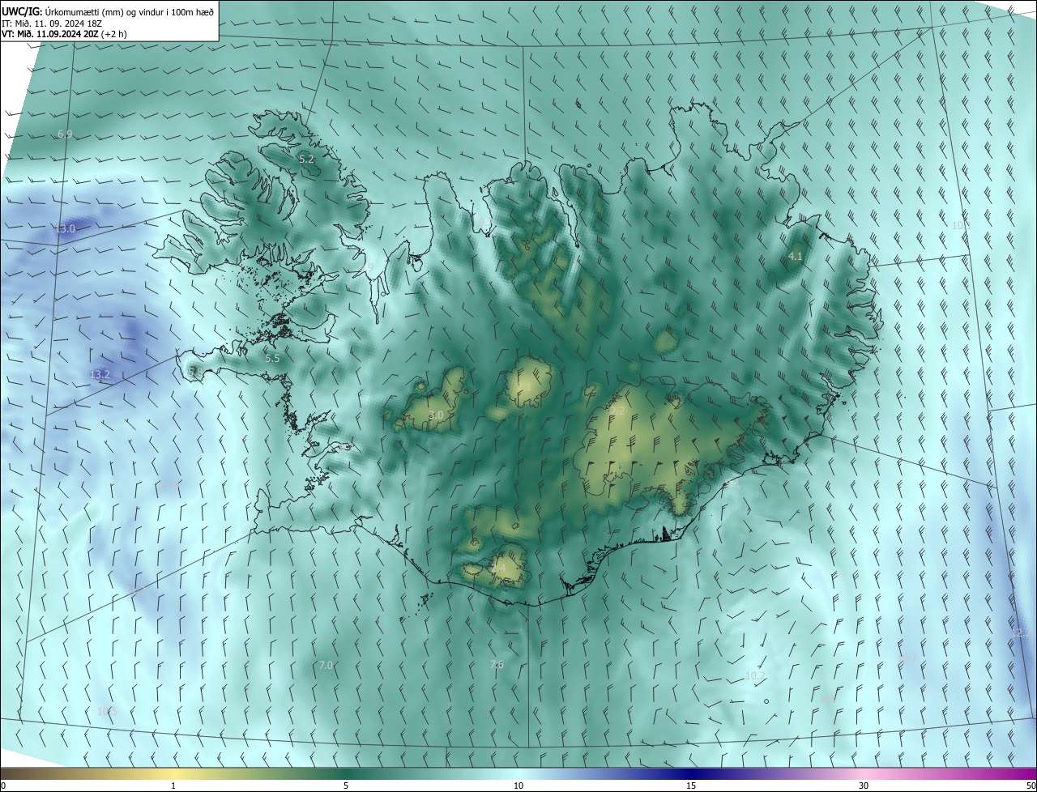
Task: Click the 13.0 value in the blue area
Action: coord(65,229)
